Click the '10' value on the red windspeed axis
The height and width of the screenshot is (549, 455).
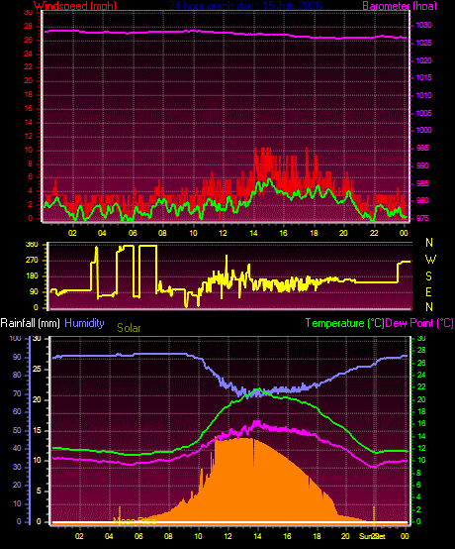(x=29, y=151)
